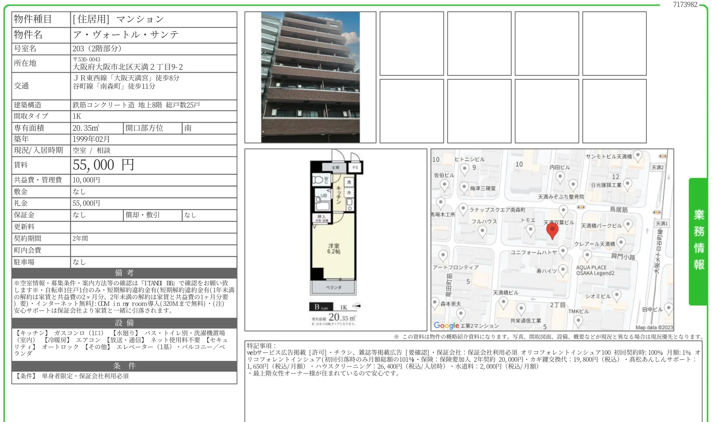
Task: Click the map pin beside シオミビル
Action: pyautogui.click(x=617, y=295)
